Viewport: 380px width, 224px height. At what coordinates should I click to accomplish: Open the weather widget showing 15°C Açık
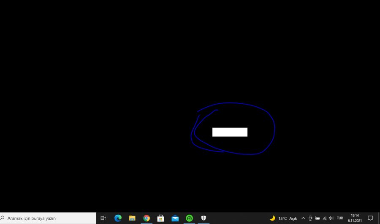pos(283,219)
